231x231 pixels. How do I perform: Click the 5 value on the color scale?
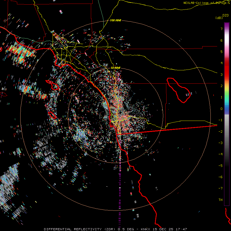pos(222,52)
